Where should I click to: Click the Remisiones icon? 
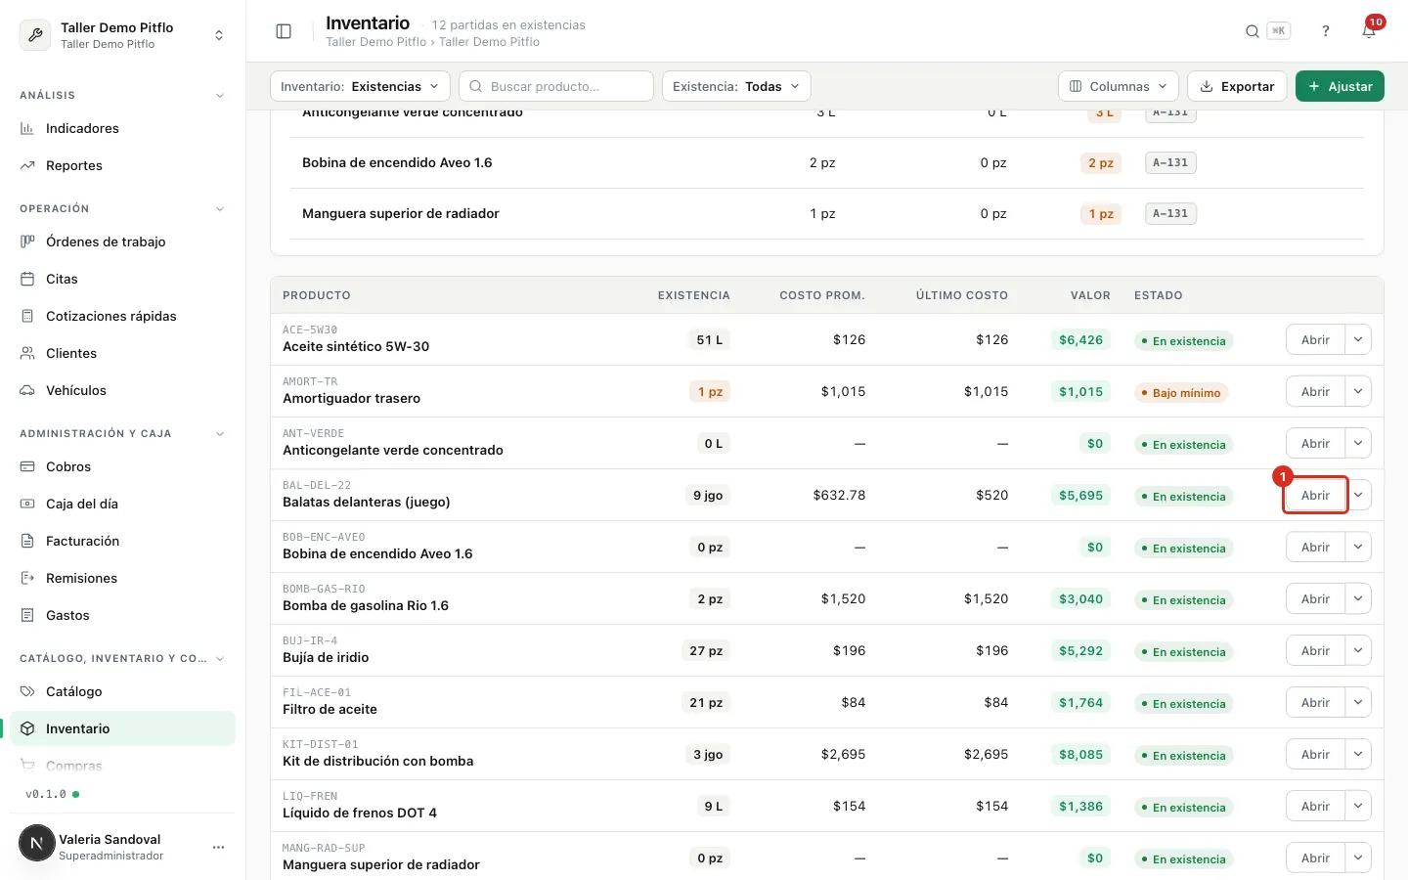point(27,578)
